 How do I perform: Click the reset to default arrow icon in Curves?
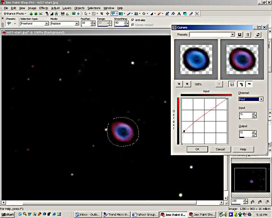click(x=259, y=35)
